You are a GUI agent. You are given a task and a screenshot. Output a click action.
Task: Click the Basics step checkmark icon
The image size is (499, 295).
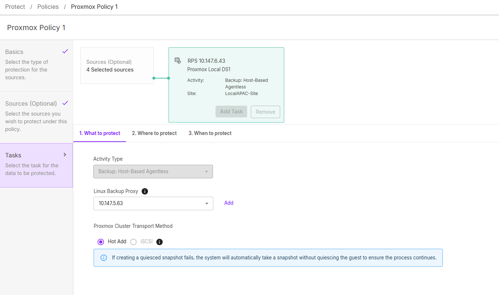point(65,51)
